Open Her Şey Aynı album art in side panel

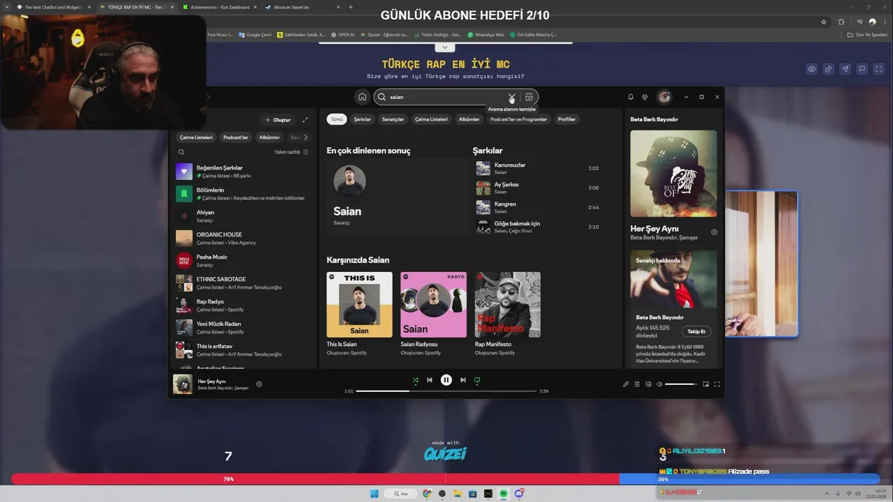pyautogui.click(x=673, y=174)
